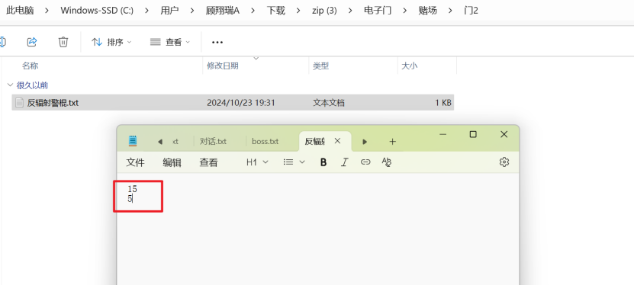Open the 查看 menu in Notepad

pos(208,162)
